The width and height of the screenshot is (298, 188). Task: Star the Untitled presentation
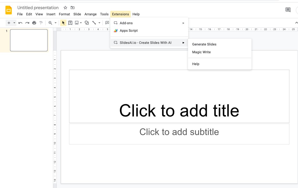click(65, 8)
